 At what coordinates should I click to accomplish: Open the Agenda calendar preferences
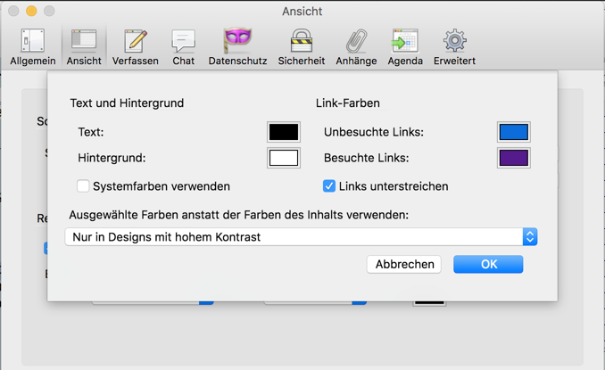coord(405,46)
